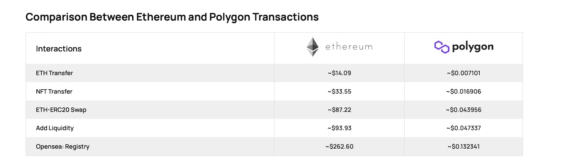Click the ~$262.60 Ethereum registry fee
Viewport: 563px width, 164px height.
(339, 147)
